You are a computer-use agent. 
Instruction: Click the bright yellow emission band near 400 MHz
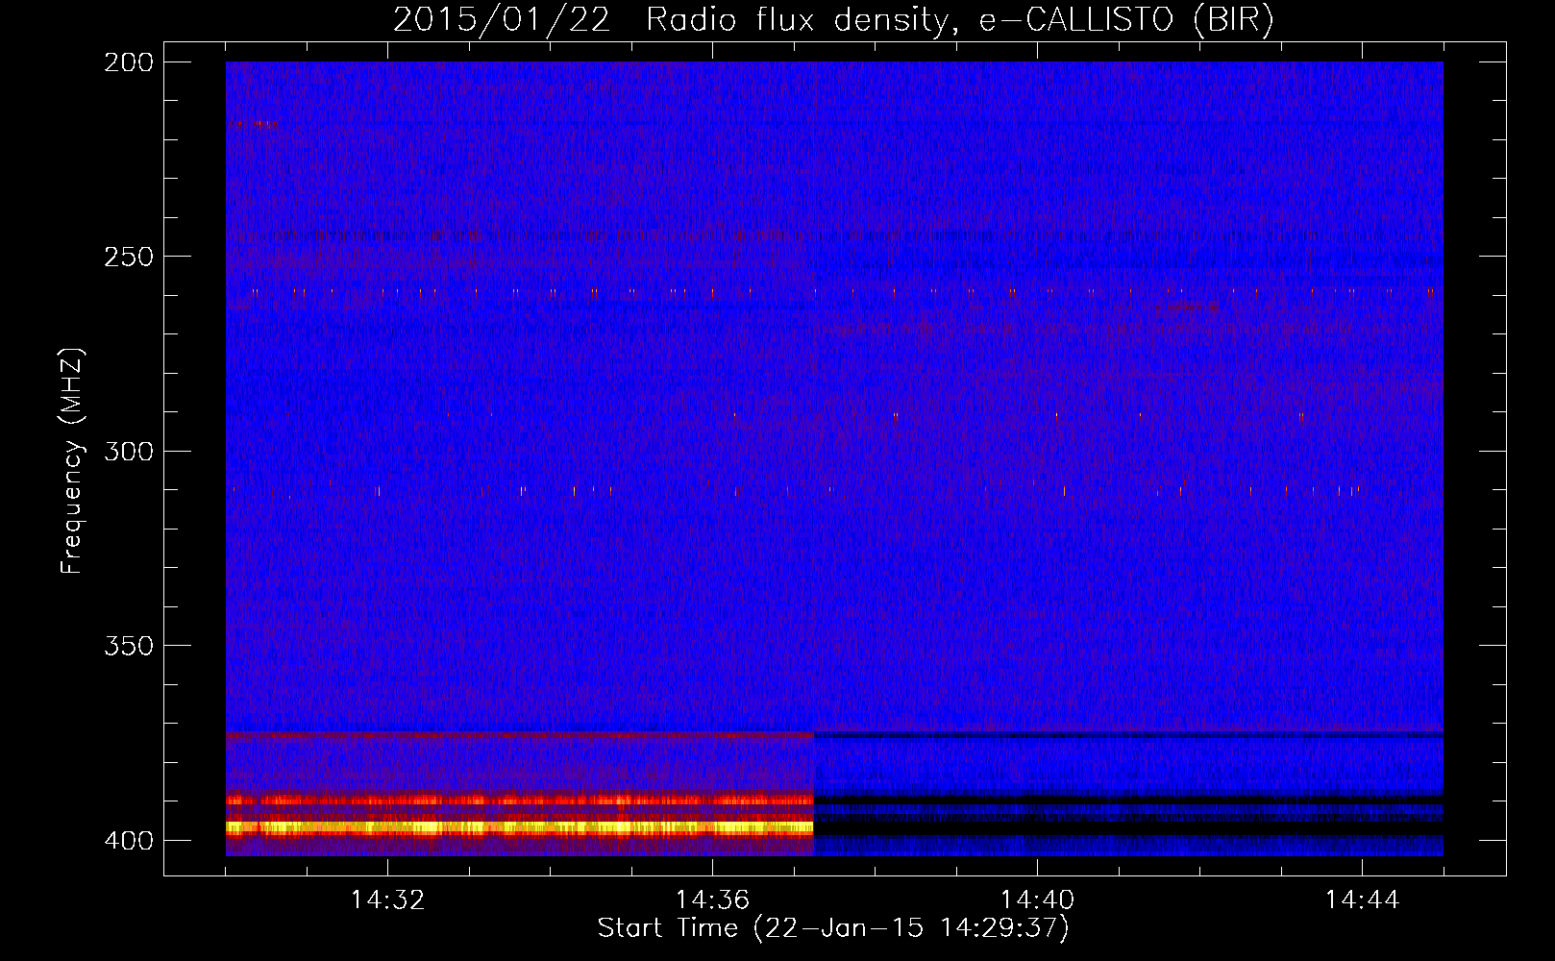520,826
